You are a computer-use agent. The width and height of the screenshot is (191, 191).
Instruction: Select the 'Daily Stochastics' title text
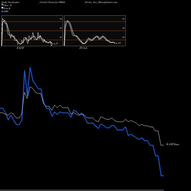(10, 2)
